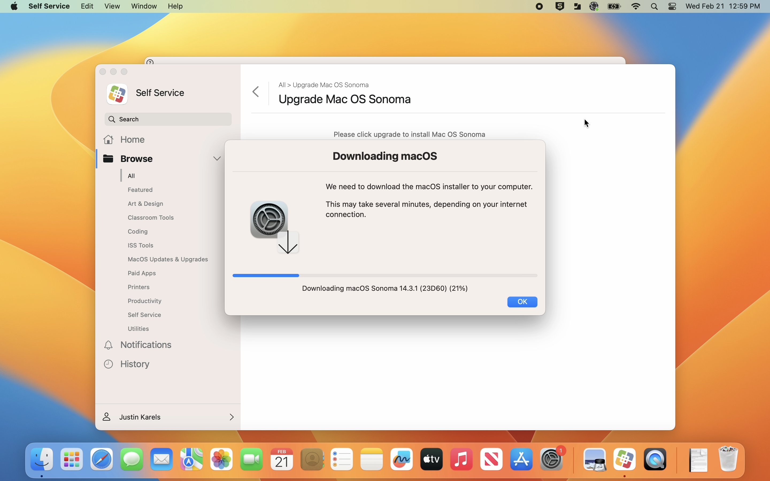The height and width of the screenshot is (481, 770).
Task: Click the Search field in sidebar
Action: point(168,119)
